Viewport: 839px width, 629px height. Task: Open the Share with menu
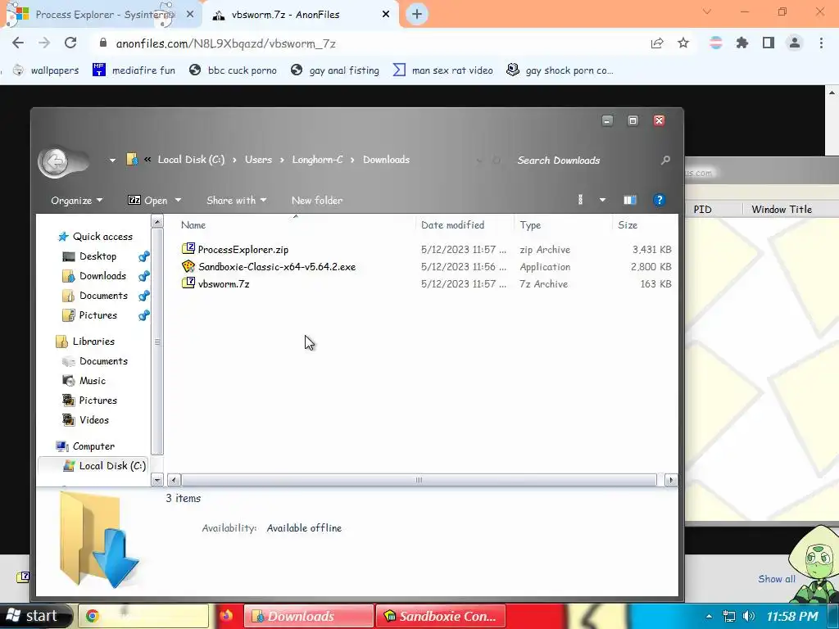[x=237, y=200]
